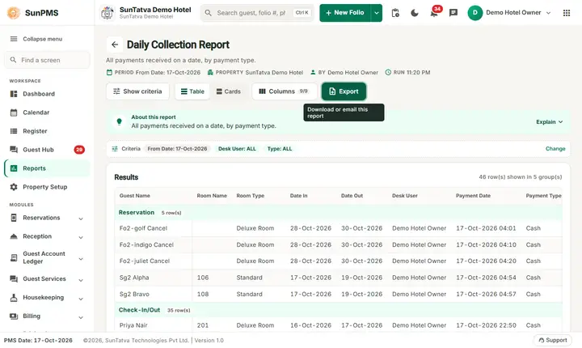Click the Room Type column header

coord(250,196)
